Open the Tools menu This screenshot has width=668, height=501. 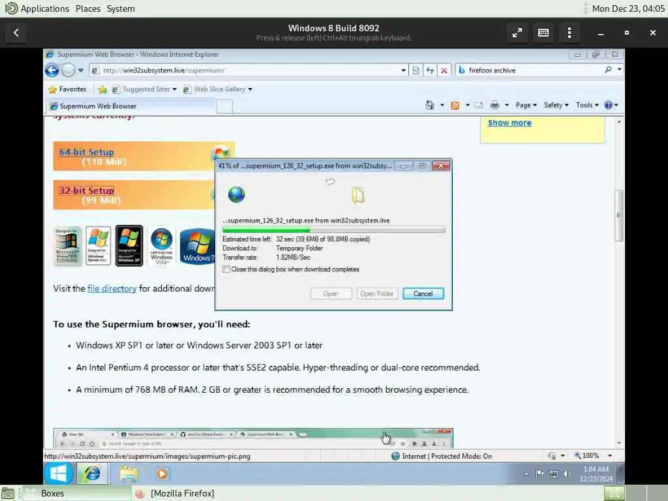[587, 105]
